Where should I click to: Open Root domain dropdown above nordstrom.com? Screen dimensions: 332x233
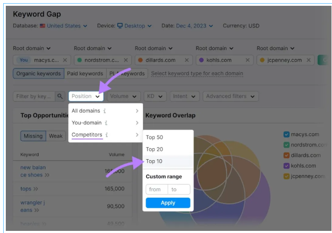pyautogui.click(x=93, y=48)
